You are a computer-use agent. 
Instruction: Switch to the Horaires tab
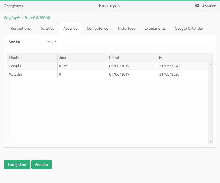(x=47, y=28)
